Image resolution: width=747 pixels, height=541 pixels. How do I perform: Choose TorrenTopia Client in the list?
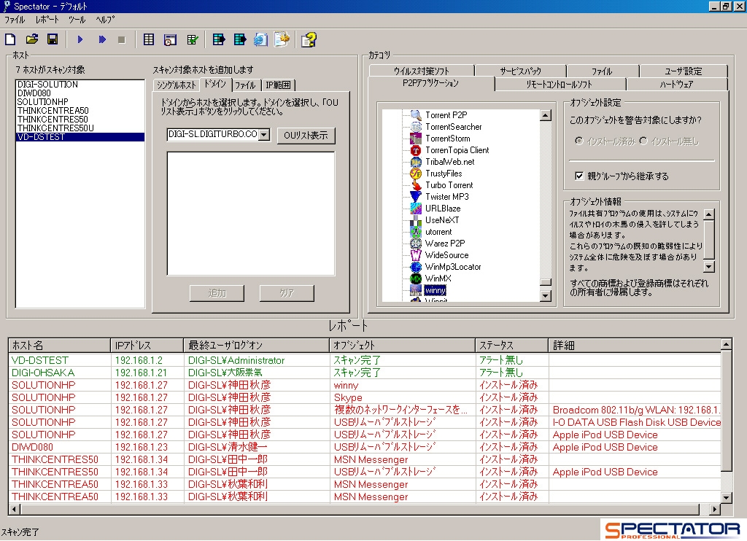[457, 150]
